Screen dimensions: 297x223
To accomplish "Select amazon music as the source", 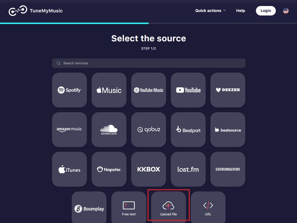I will [69, 129].
